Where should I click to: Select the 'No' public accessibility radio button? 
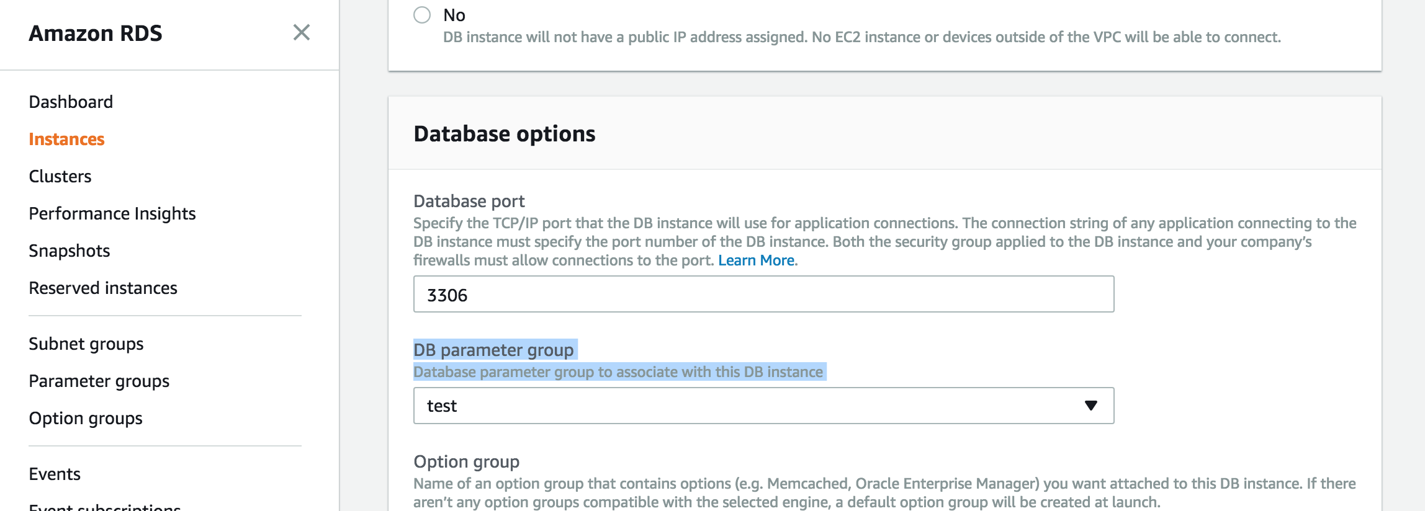pyautogui.click(x=422, y=15)
